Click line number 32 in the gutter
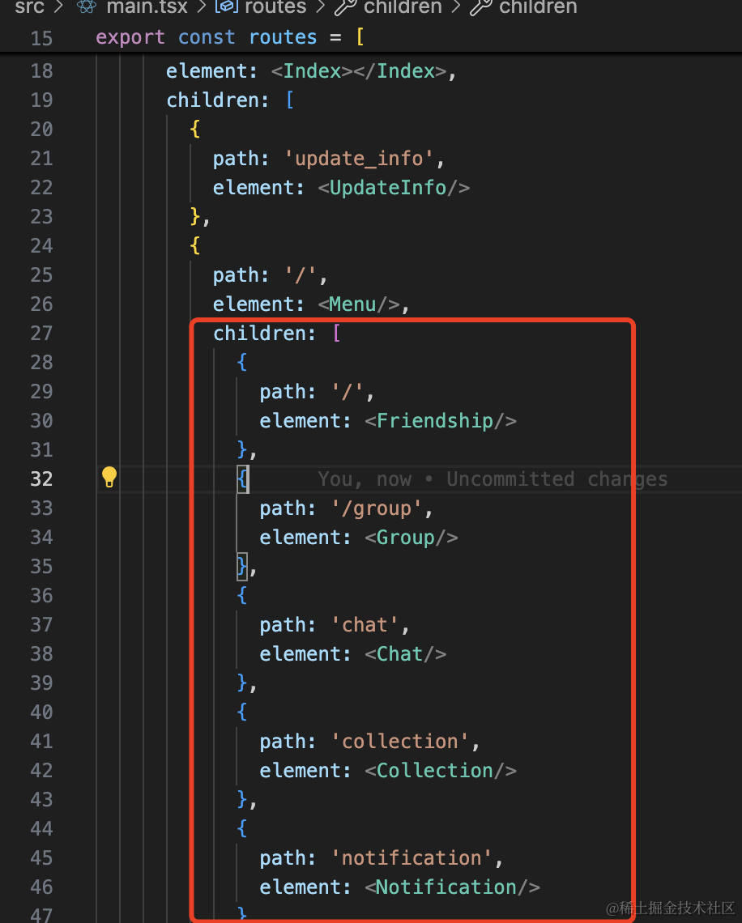The height and width of the screenshot is (923, 742). click(41, 479)
